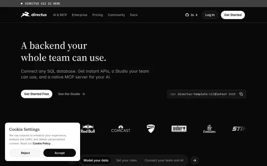Screen dimensions: 267x166
Task: Open the Cookie Policy link
Action: coord(42,143)
